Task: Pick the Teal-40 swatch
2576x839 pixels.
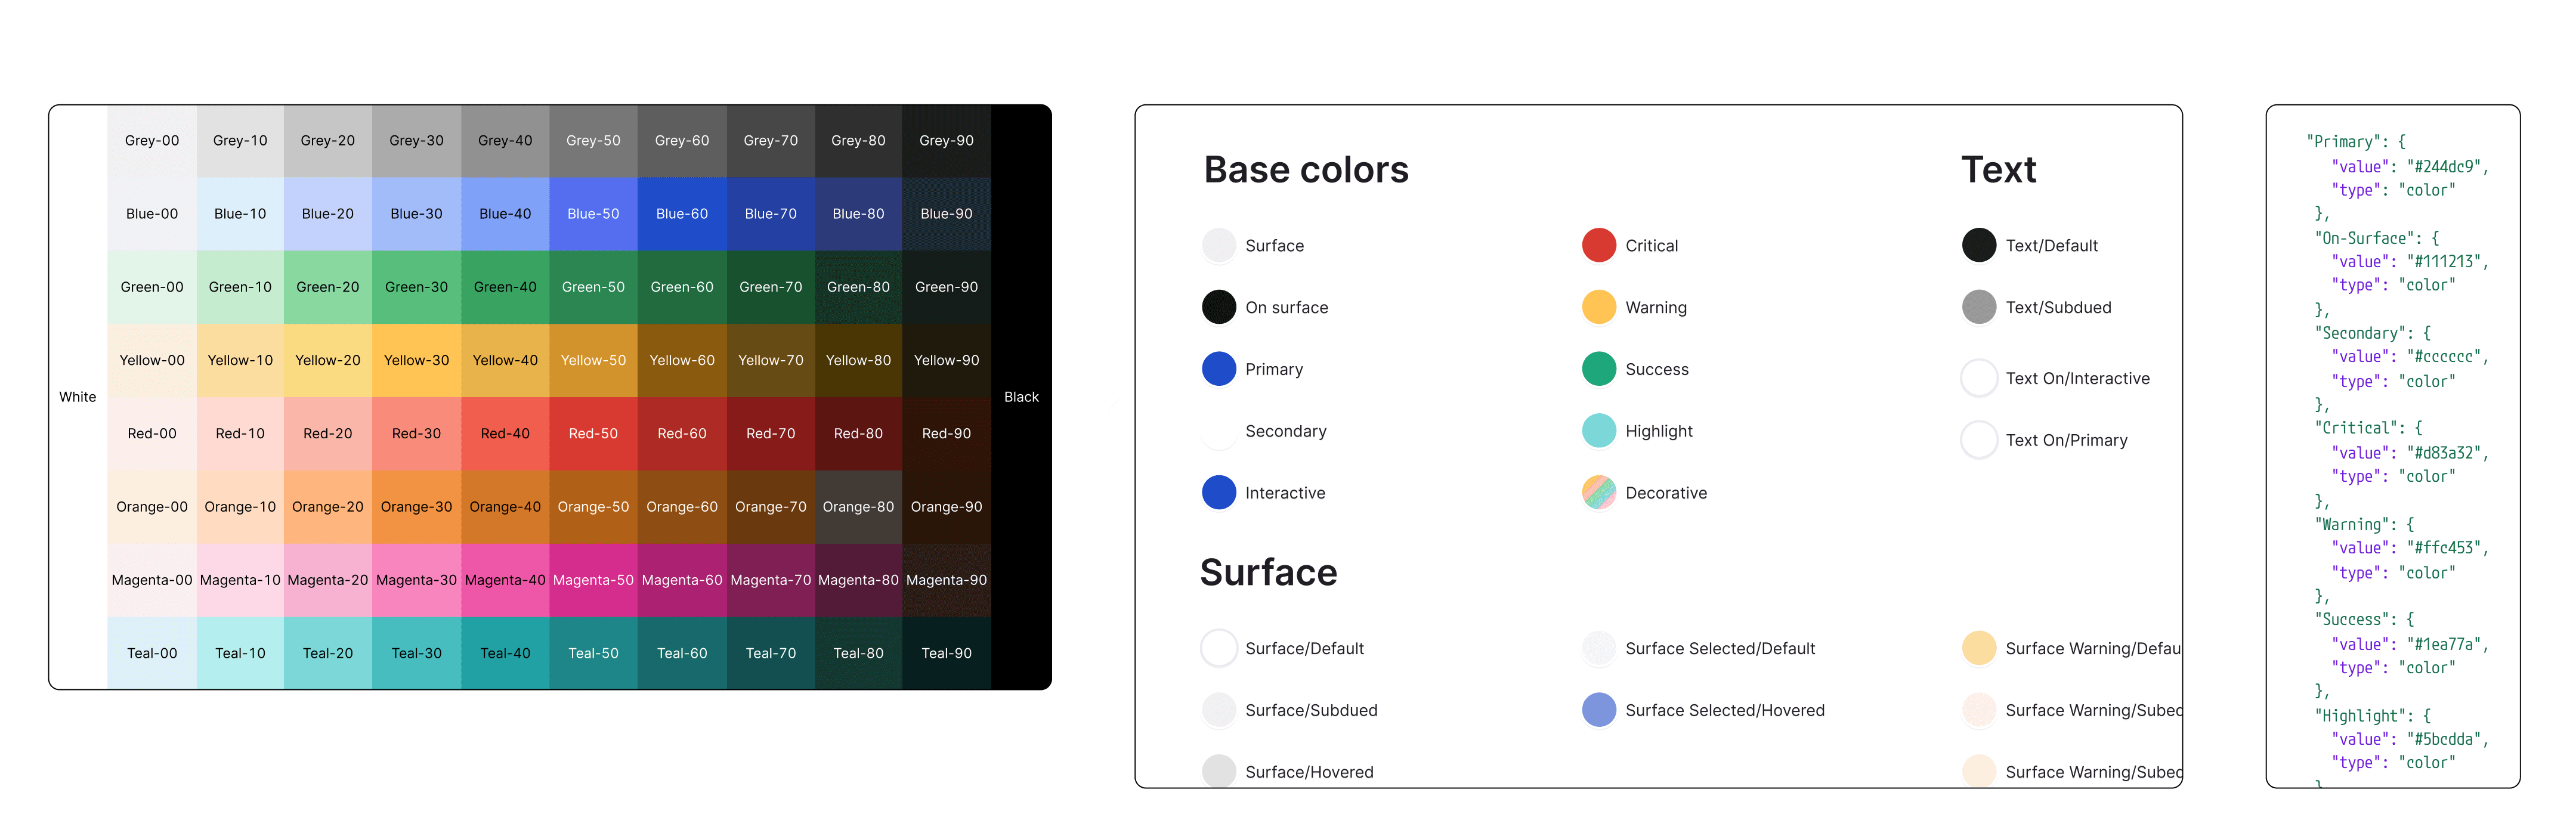Action: pos(505,653)
